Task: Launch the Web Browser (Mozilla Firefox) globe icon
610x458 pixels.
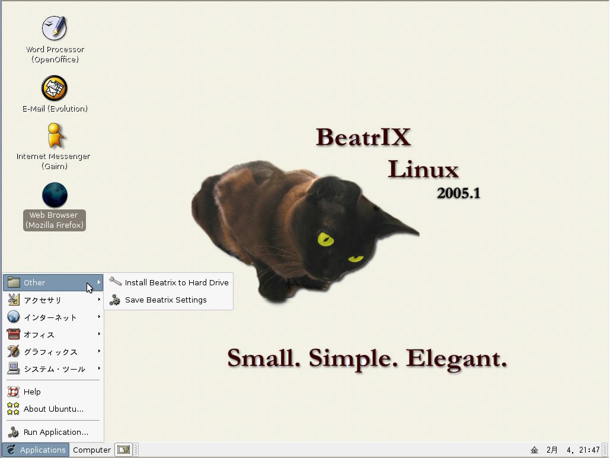Action: [55, 195]
